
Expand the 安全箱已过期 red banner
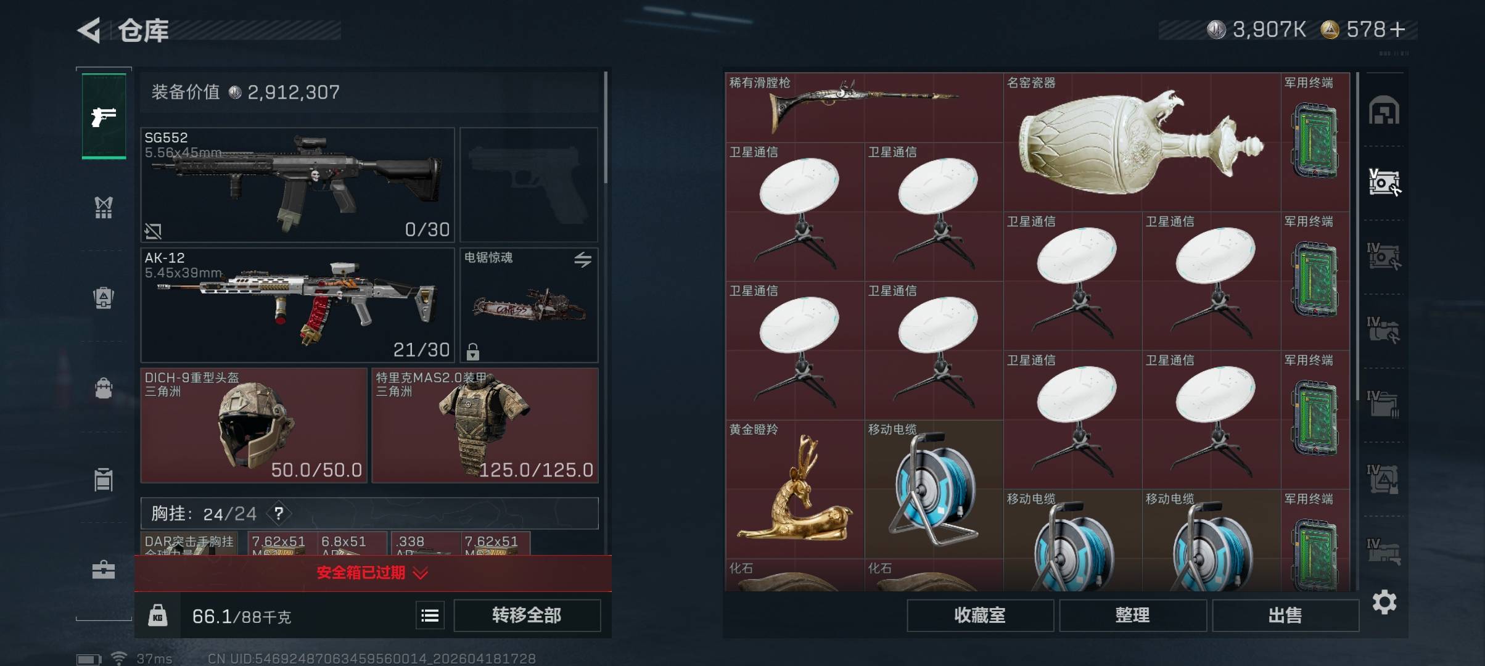pyautogui.click(x=372, y=573)
